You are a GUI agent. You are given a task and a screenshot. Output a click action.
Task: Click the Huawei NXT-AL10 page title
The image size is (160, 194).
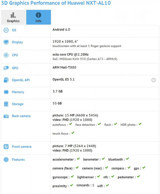click(x=56, y=3)
